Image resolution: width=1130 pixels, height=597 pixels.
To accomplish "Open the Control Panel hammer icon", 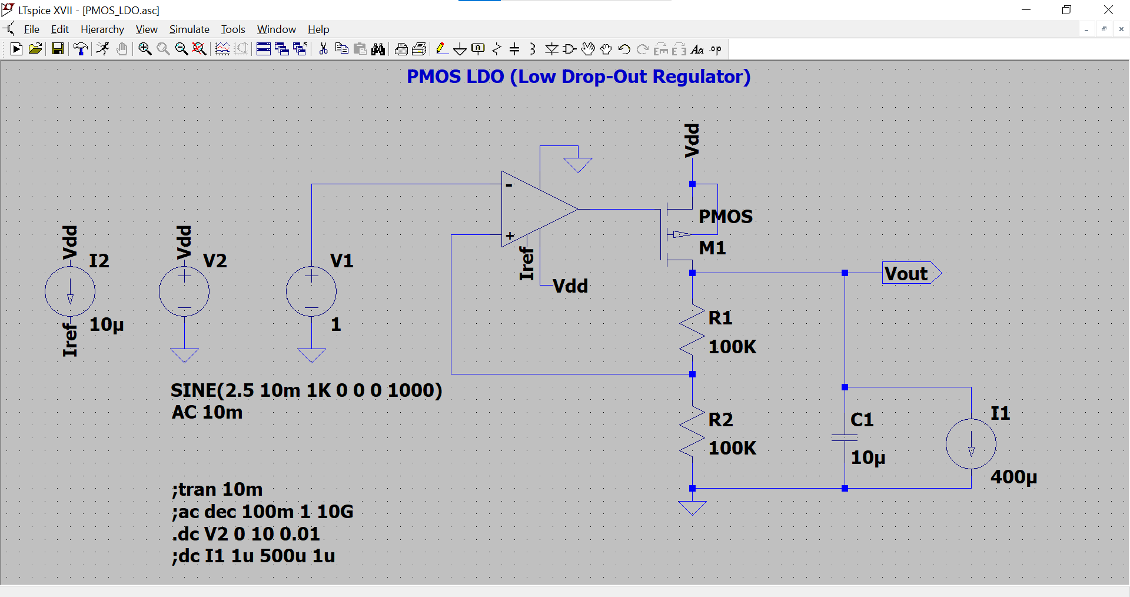I will [x=80, y=49].
